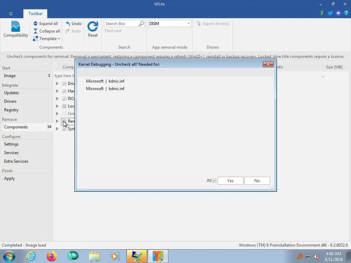This screenshot has width=351, height=263.
Task: Toggle the System component checkbox
Action: (64, 129)
